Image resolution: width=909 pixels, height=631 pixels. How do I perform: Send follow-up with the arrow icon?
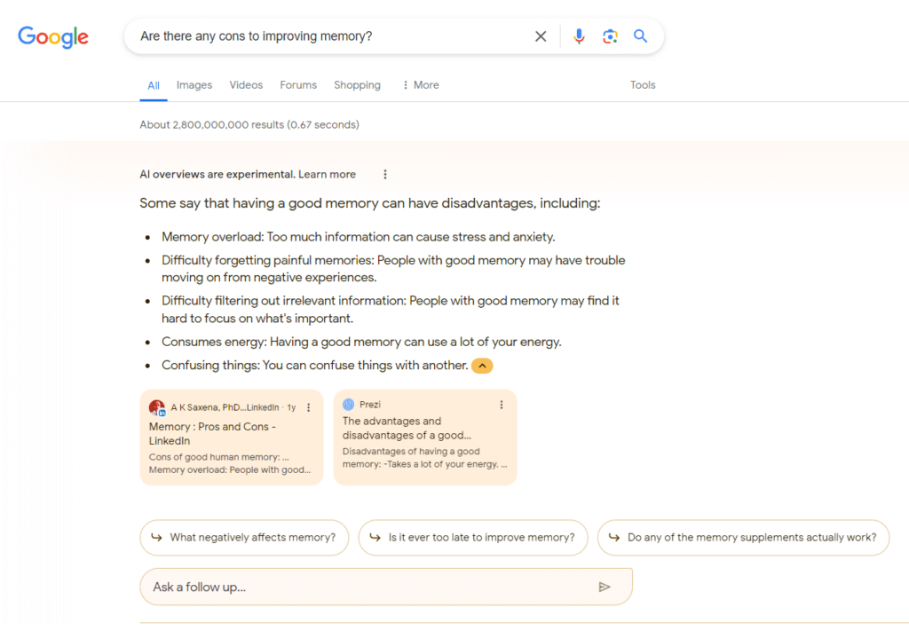(605, 587)
